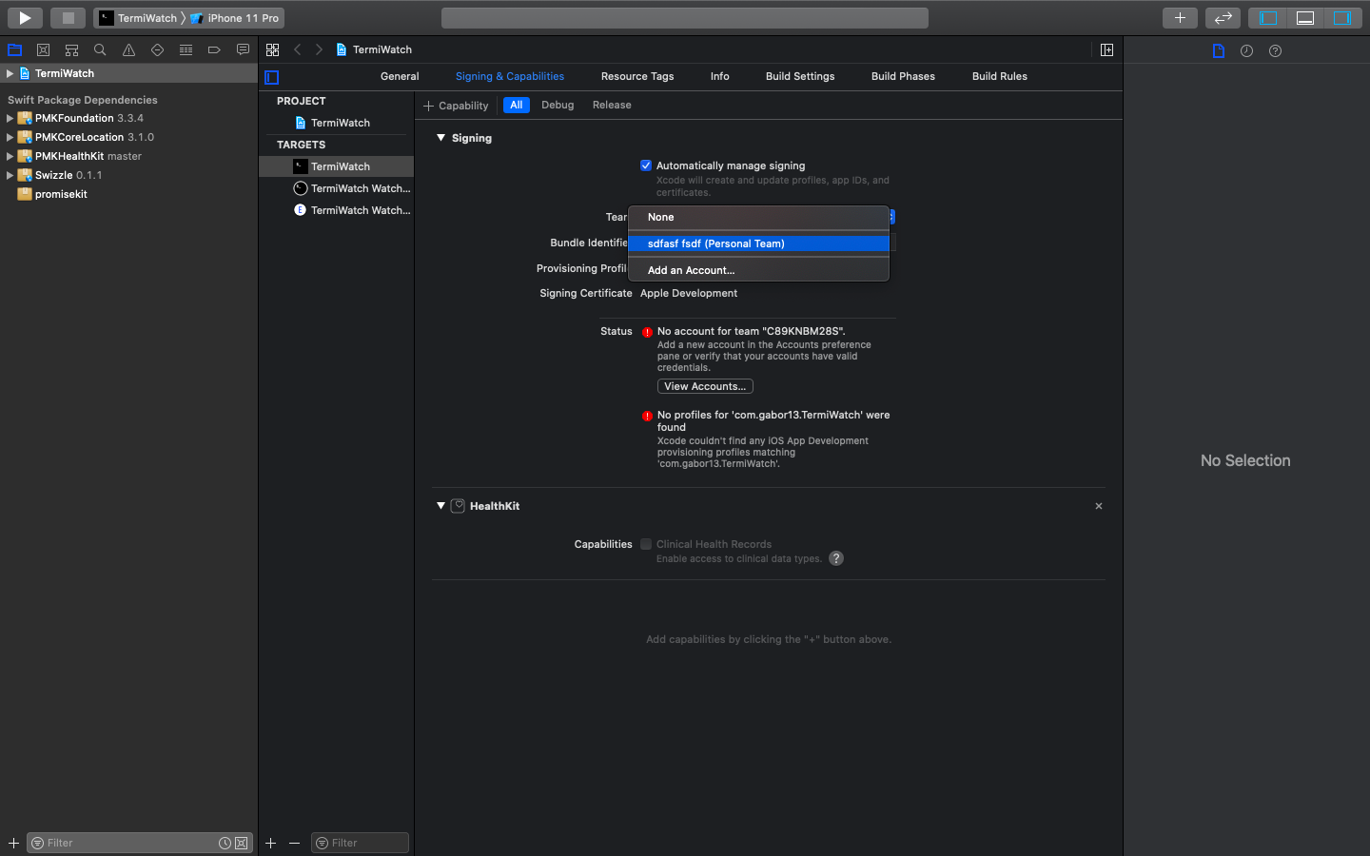Open the Library with plus button
This screenshot has width=1370, height=856.
(x=1180, y=17)
